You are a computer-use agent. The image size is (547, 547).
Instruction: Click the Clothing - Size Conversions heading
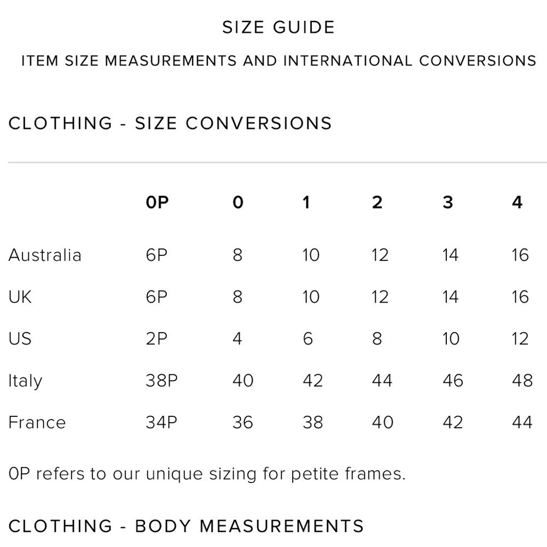(170, 123)
